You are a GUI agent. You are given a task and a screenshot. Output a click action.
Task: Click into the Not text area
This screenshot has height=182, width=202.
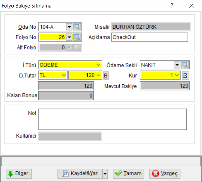click(113, 119)
